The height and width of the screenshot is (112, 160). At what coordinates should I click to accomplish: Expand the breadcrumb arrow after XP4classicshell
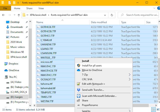click(x=48, y=15)
